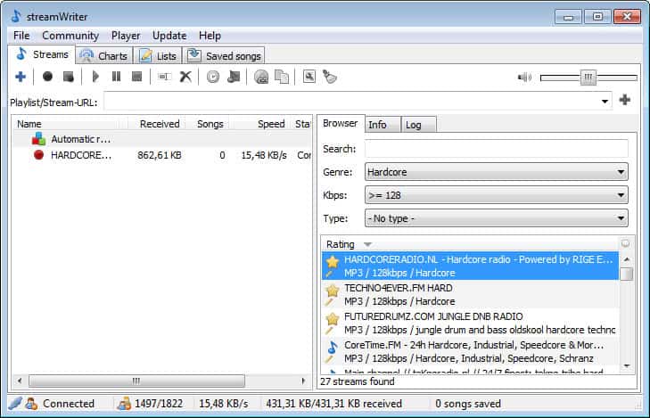Open the stream settings wrench icon
The width and height of the screenshot is (650, 418).
point(309,77)
